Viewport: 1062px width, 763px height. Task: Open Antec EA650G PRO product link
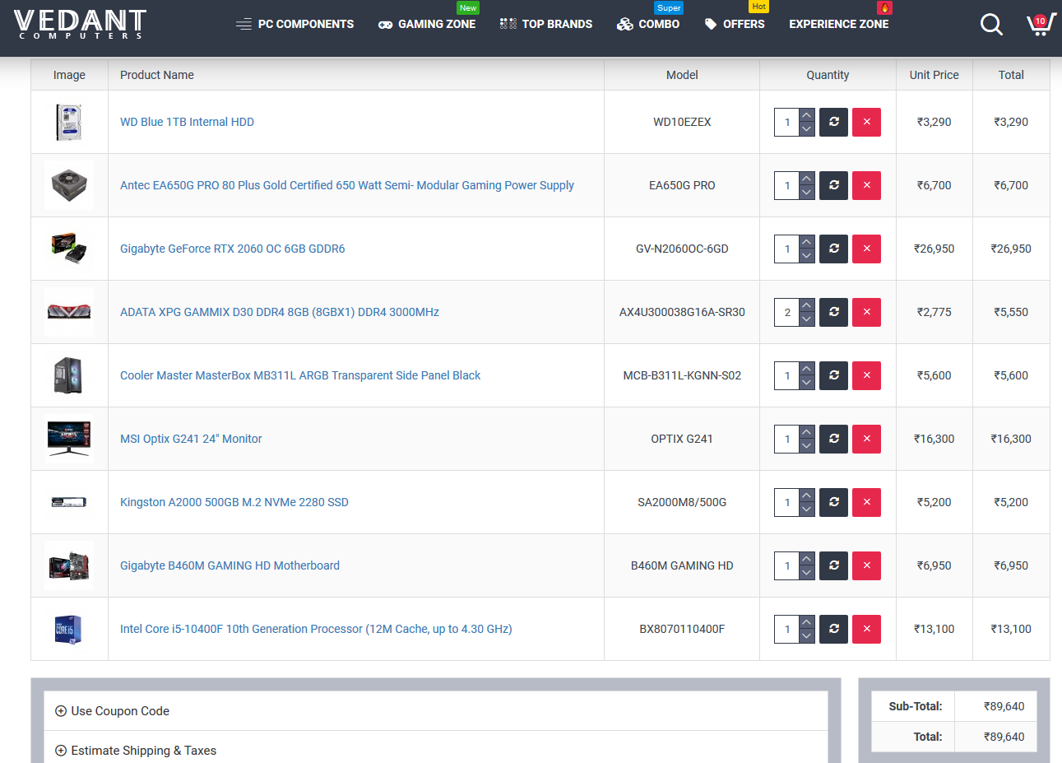pyautogui.click(x=347, y=185)
